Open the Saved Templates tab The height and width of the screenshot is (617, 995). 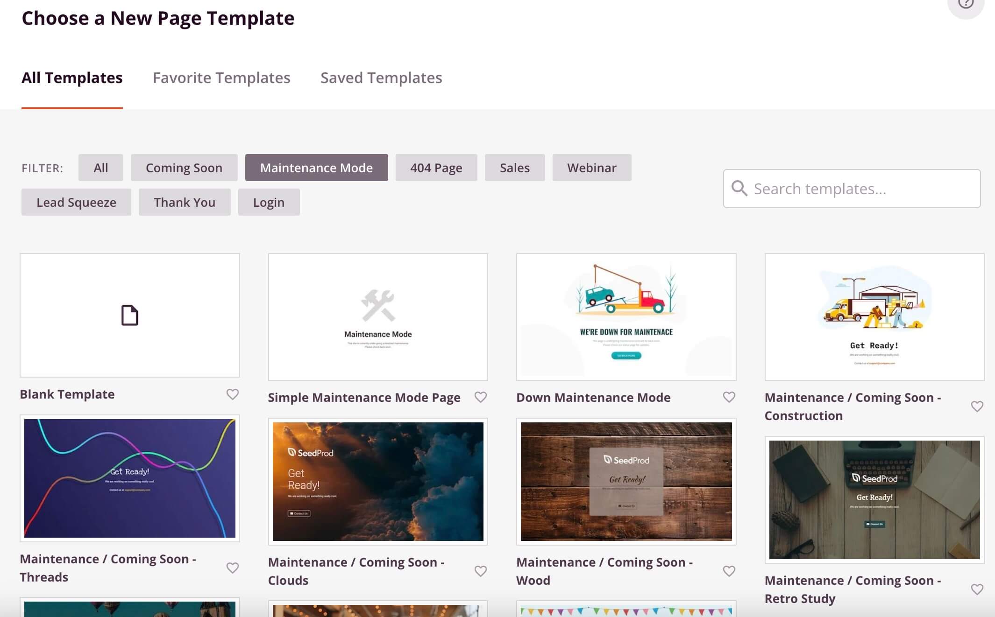(381, 77)
